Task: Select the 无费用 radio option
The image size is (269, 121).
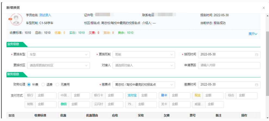Action: pos(57,85)
